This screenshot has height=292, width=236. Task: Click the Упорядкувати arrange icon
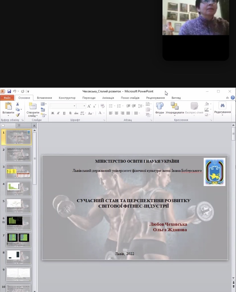(x=174, y=108)
